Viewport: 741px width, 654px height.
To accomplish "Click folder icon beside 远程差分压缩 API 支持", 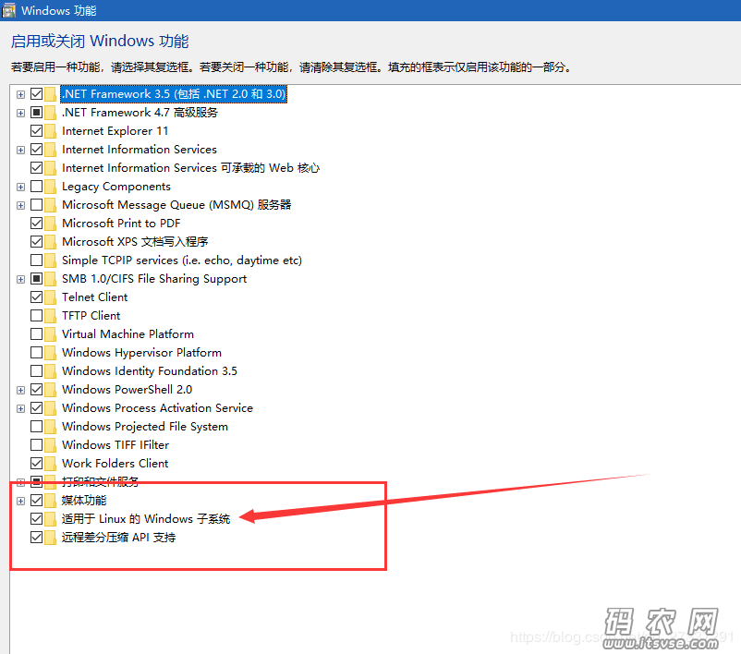I will tap(51, 538).
